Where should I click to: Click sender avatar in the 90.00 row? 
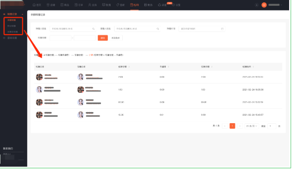click(39, 102)
